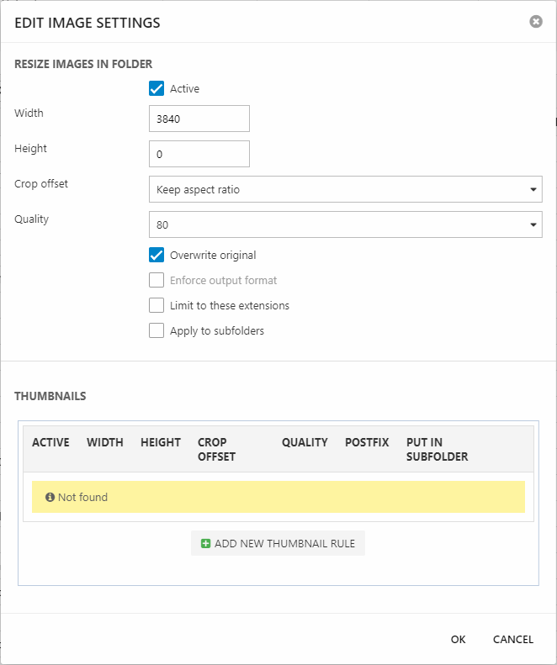
Task: Focus the Height input field
Action: pyautogui.click(x=199, y=154)
